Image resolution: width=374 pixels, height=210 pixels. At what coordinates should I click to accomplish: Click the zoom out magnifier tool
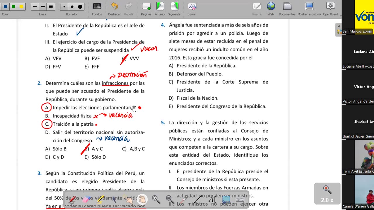[170, 199]
